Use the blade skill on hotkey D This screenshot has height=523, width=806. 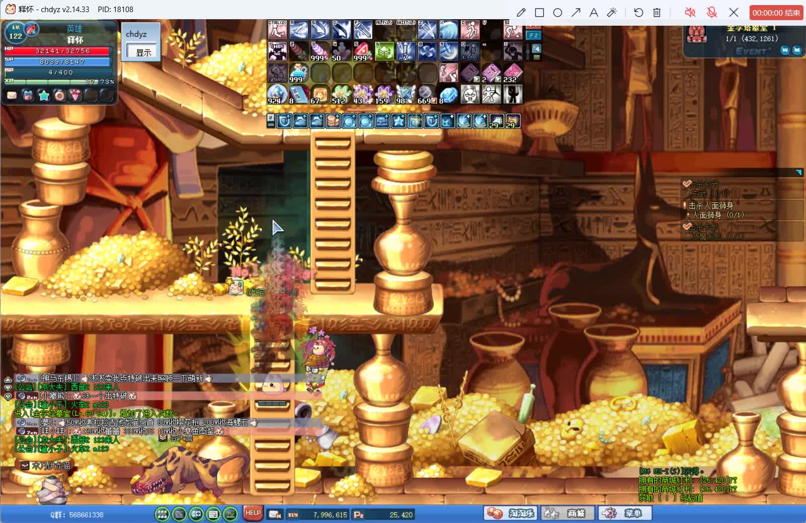tap(341, 30)
